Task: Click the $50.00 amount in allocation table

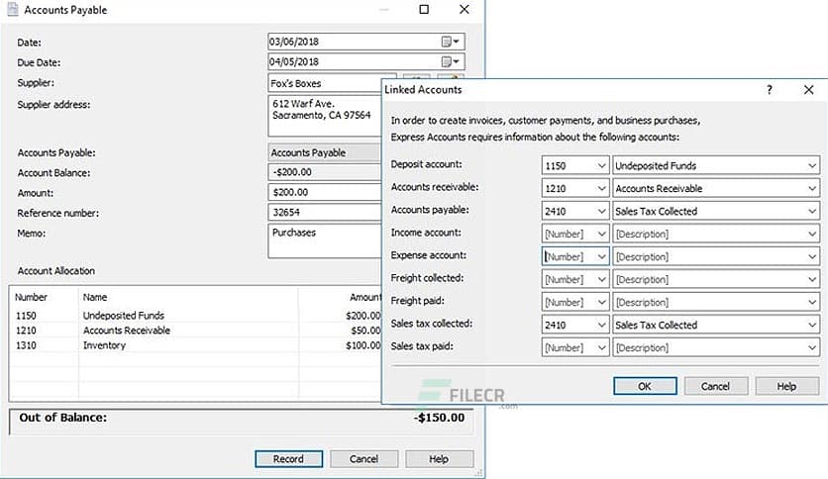Action: tap(365, 331)
